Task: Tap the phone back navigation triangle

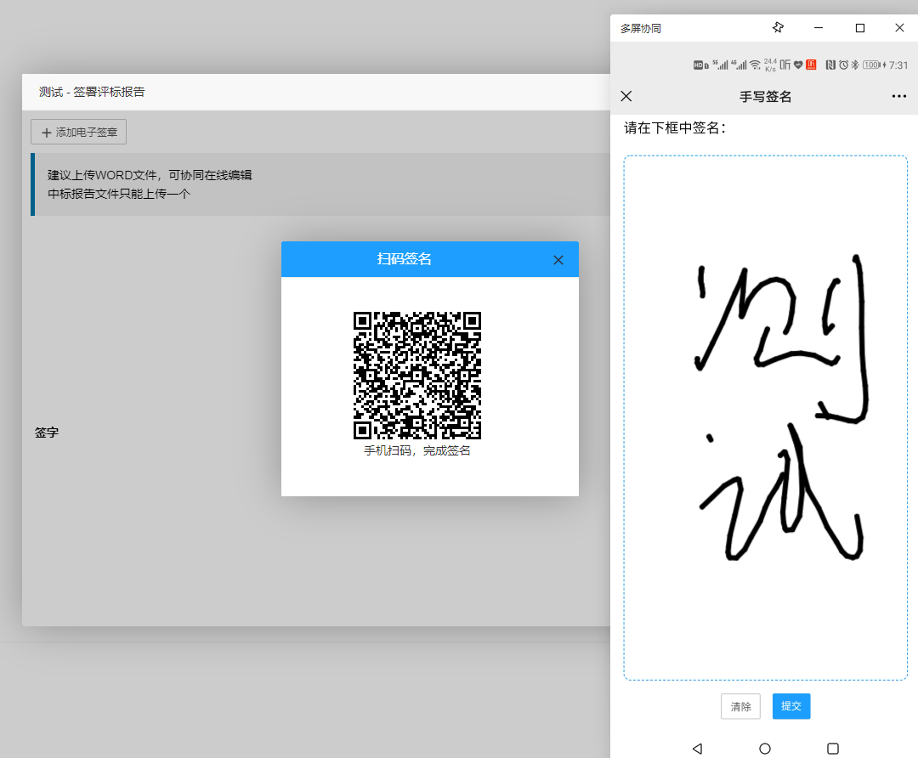Action: coord(697,749)
